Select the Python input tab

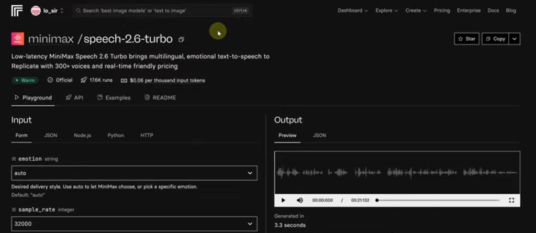tap(116, 135)
